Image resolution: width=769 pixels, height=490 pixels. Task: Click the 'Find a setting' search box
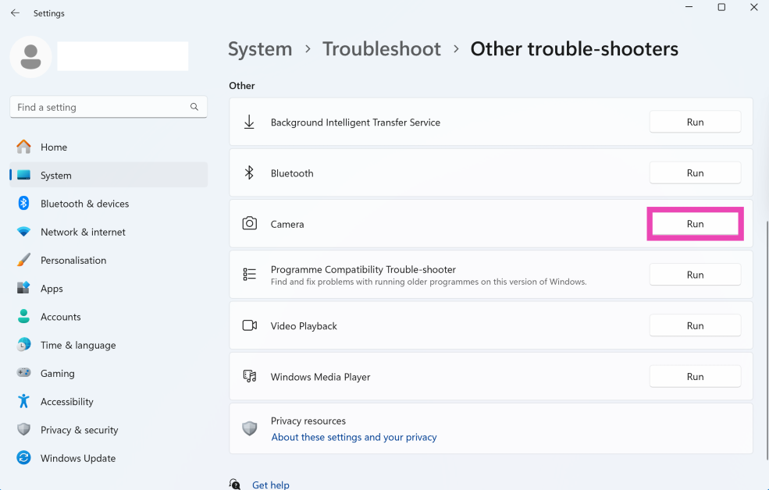click(101, 107)
